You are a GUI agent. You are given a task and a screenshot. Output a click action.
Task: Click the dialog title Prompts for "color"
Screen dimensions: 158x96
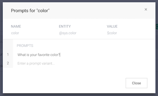[x=30, y=11]
